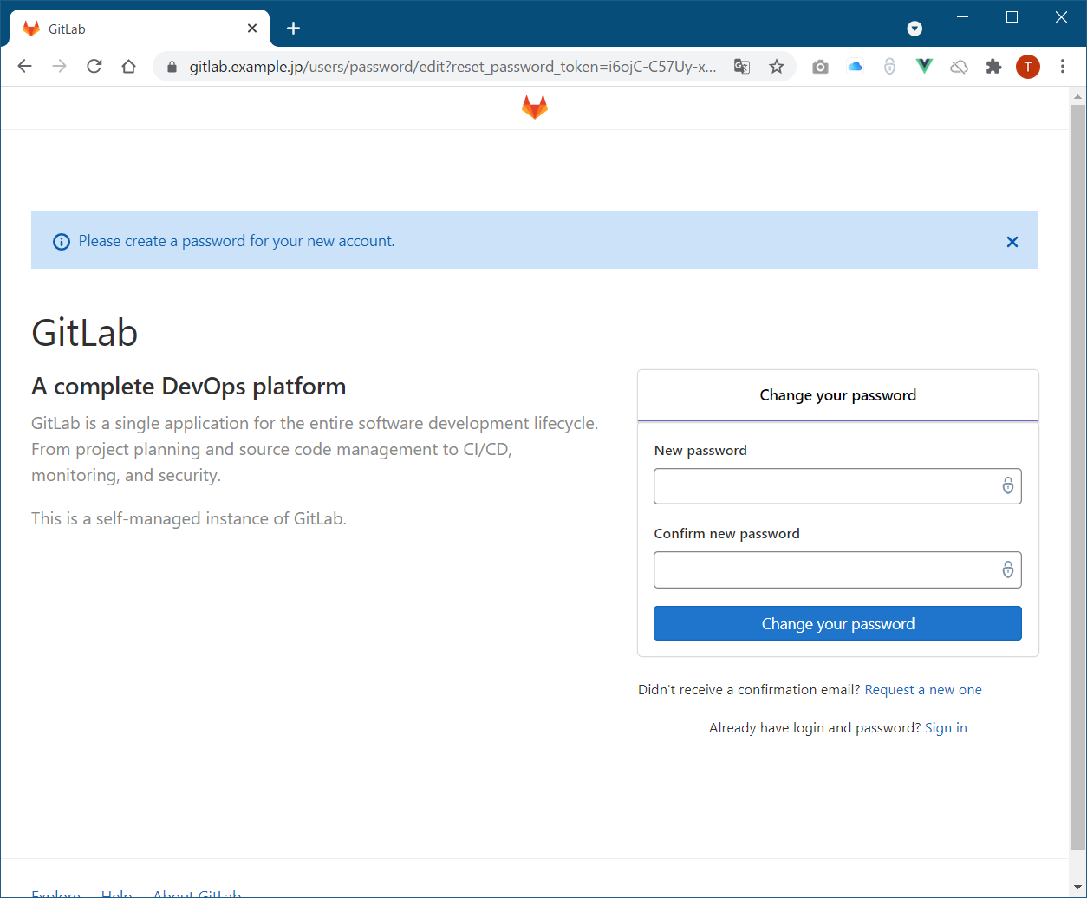1087x898 pixels.
Task: Click the vertical page scrollbar
Action: point(1077,477)
